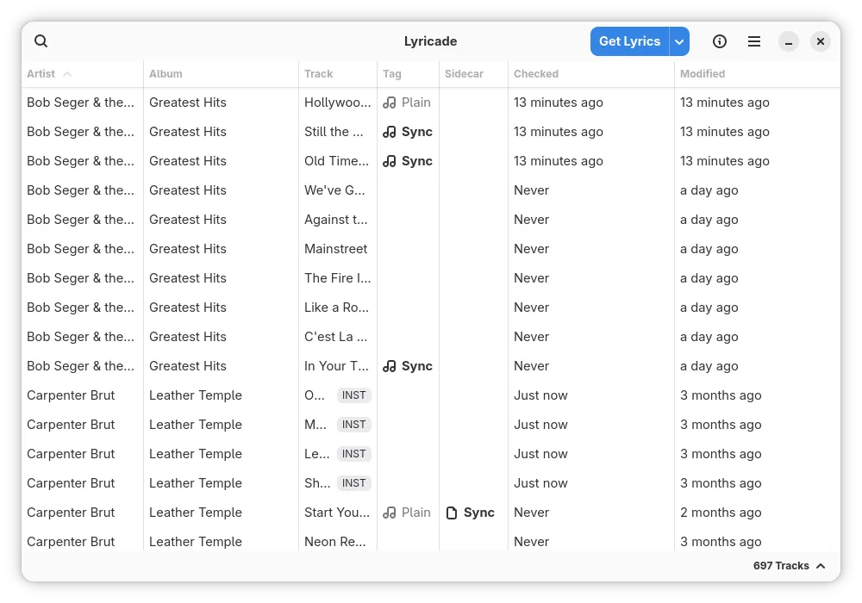Open the info circle icon
Screen dimensions: 862x603
[x=719, y=41]
